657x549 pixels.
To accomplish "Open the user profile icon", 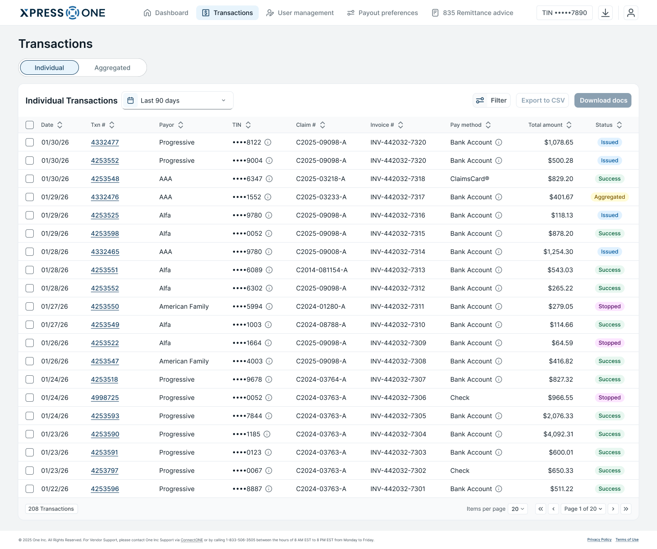I will (631, 13).
